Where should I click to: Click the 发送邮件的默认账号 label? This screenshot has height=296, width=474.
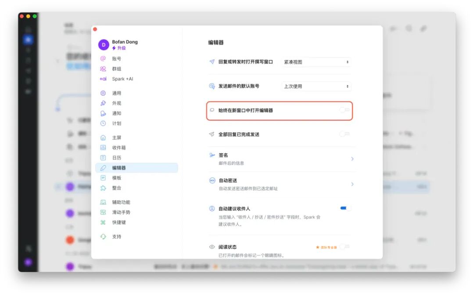tap(239, 86)
